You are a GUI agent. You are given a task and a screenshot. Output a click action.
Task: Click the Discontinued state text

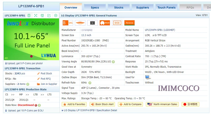pos(26,105)
